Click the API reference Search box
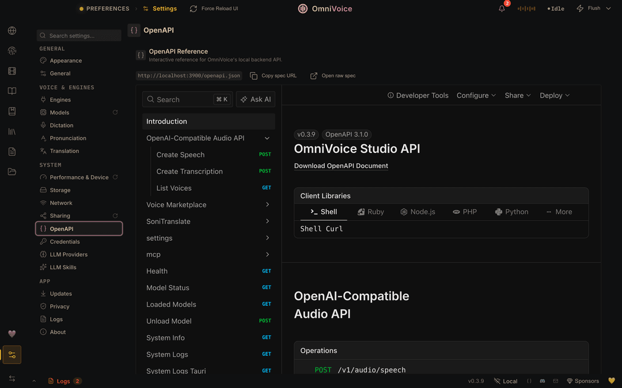 pos(188,99)
